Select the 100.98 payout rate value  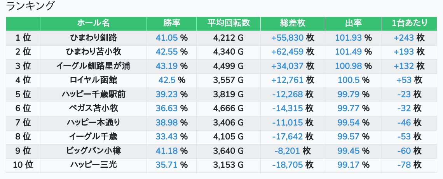(348, 66)
